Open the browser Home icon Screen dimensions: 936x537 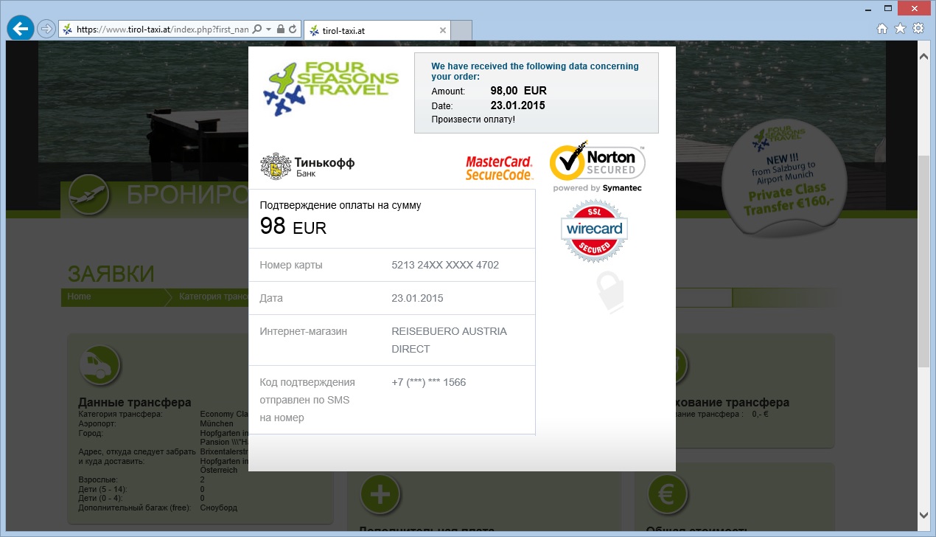click(882, 29)
